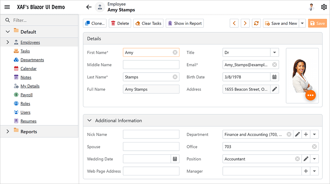This screenshot has width=330, height=184.
Task: Click the Address edit pencil icon
Action: point(274,89)
